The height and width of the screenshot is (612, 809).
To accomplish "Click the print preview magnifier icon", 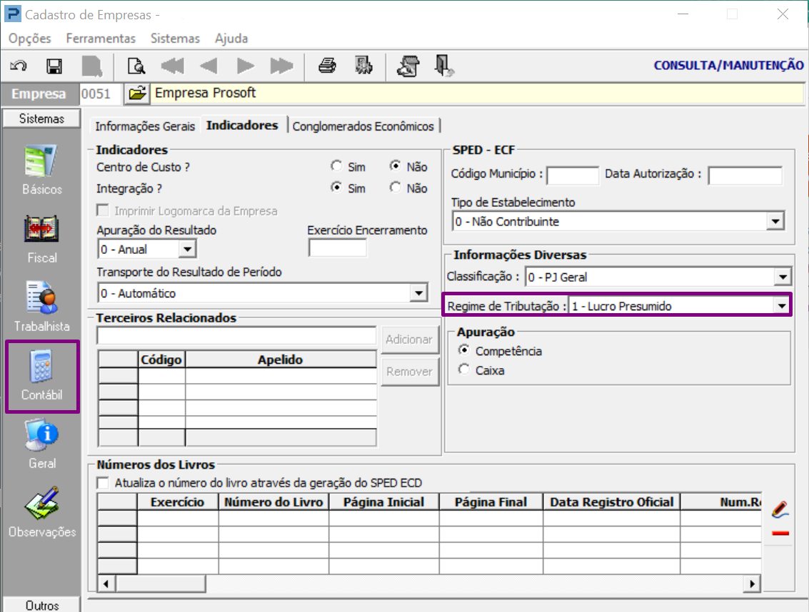I will 136,66.
